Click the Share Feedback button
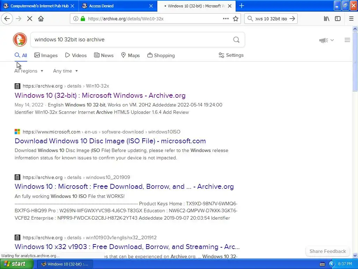358x269 pixels. (x=328, y=251)
